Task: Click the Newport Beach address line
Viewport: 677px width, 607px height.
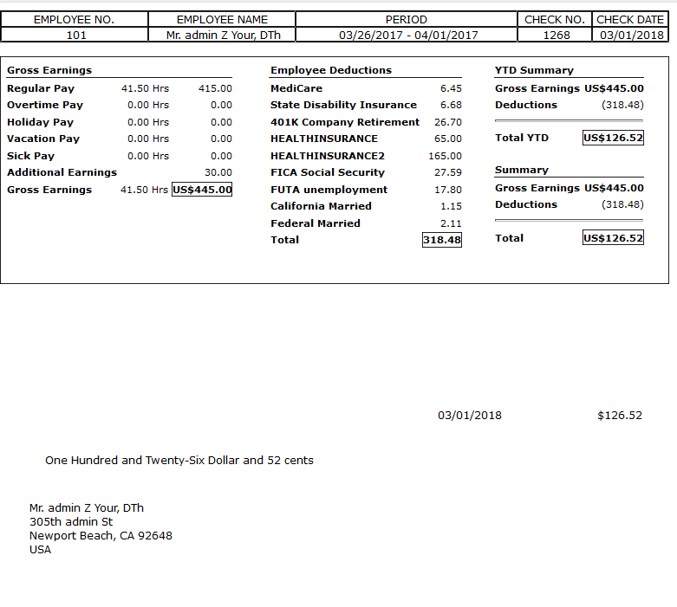Action: point(101,535)
